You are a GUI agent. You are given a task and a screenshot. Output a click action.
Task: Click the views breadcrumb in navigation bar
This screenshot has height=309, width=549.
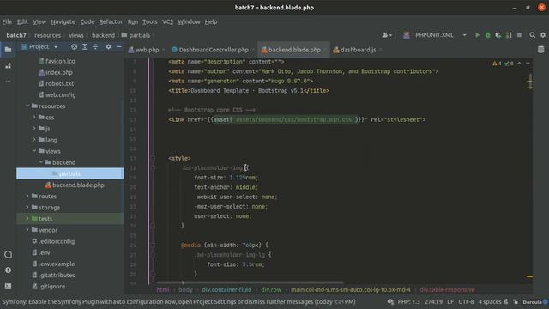[x=76, y=35]
